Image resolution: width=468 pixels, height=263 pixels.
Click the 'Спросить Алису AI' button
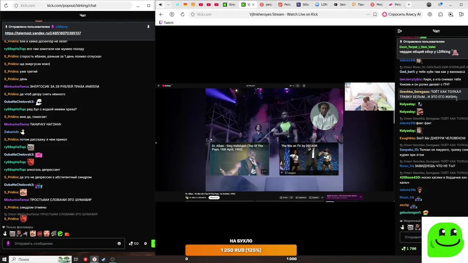point(401,14)
